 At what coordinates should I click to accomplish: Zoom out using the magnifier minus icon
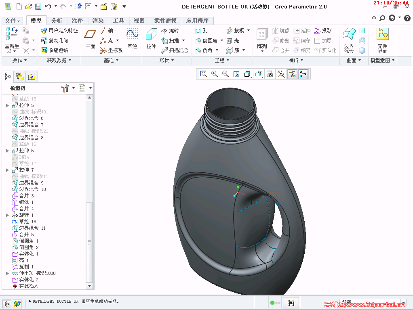coord(225,74)
